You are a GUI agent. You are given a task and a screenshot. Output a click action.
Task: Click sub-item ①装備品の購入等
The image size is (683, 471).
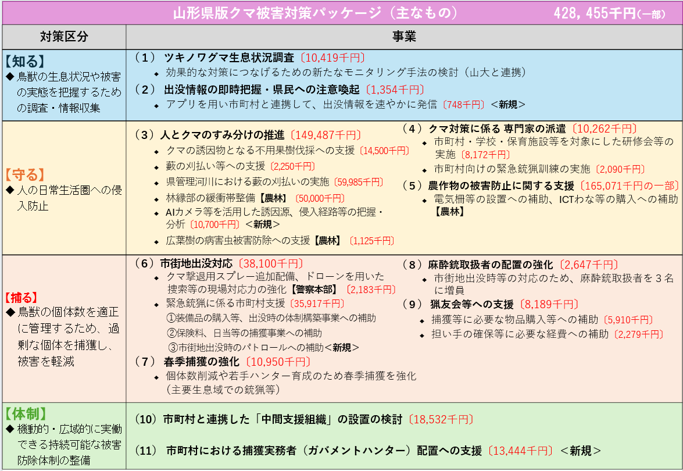tap(271, 318)
